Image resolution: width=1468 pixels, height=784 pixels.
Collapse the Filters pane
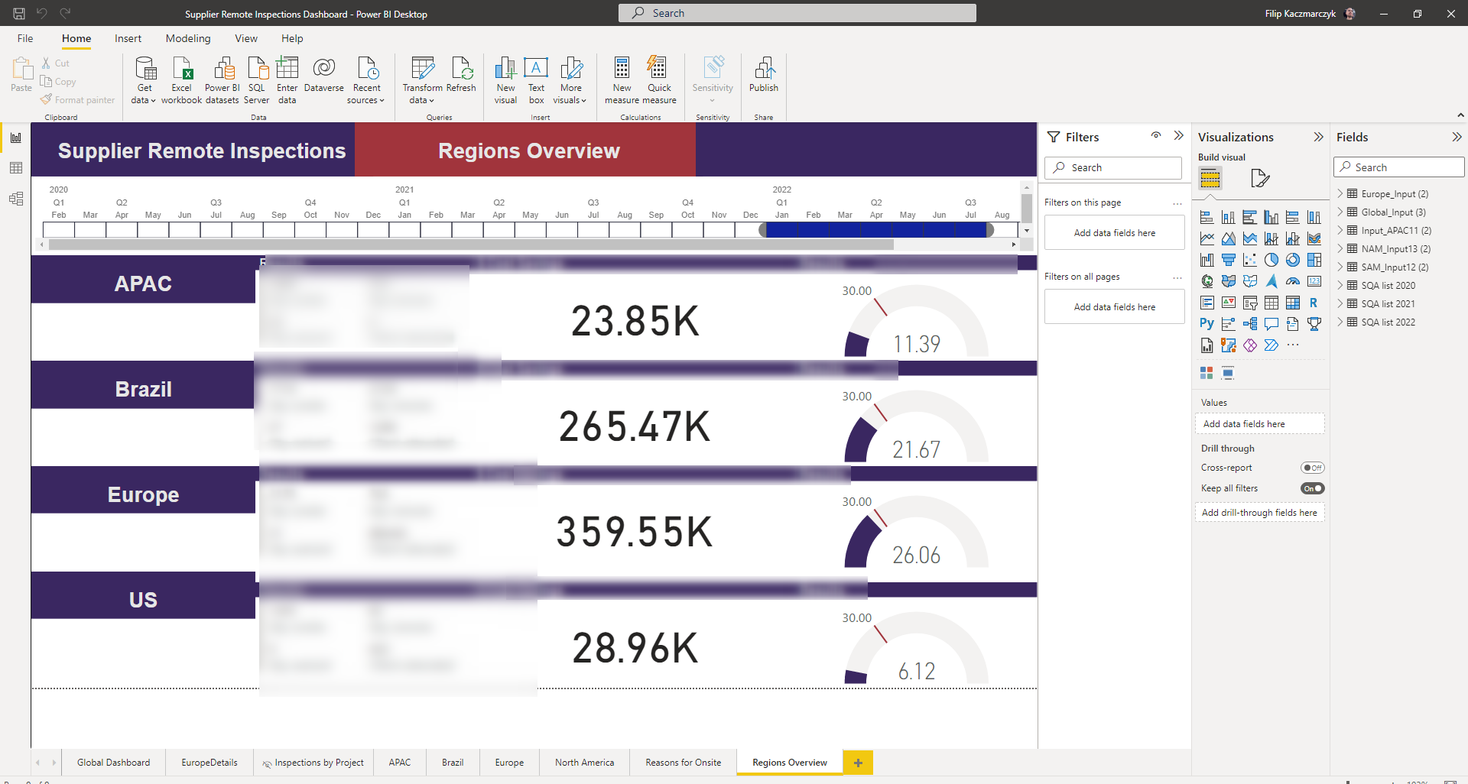point(1179,136)
